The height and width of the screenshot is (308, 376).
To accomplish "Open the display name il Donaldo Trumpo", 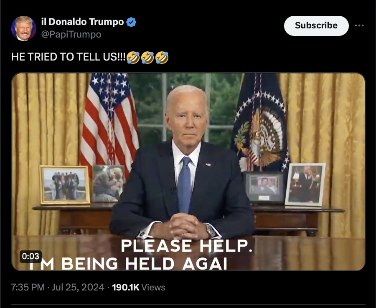I will (82, 22).
